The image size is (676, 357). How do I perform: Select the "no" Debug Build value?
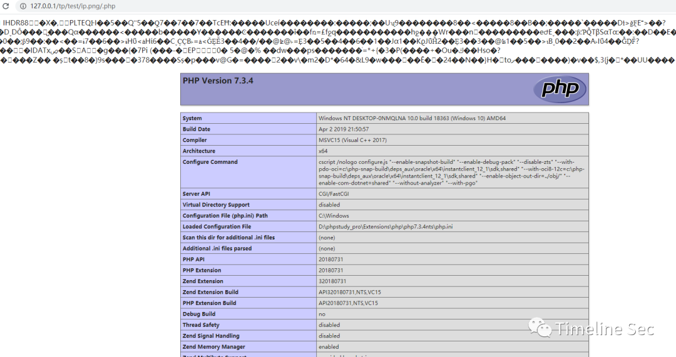[x=322, y=314]
